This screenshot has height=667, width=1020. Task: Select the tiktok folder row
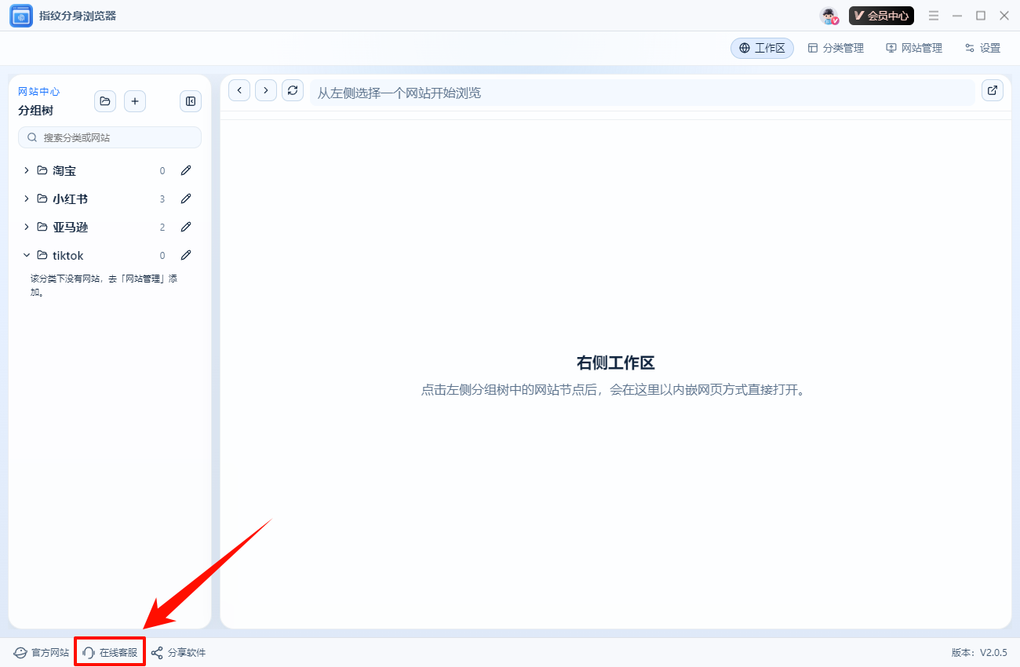(x=110, y=255)
